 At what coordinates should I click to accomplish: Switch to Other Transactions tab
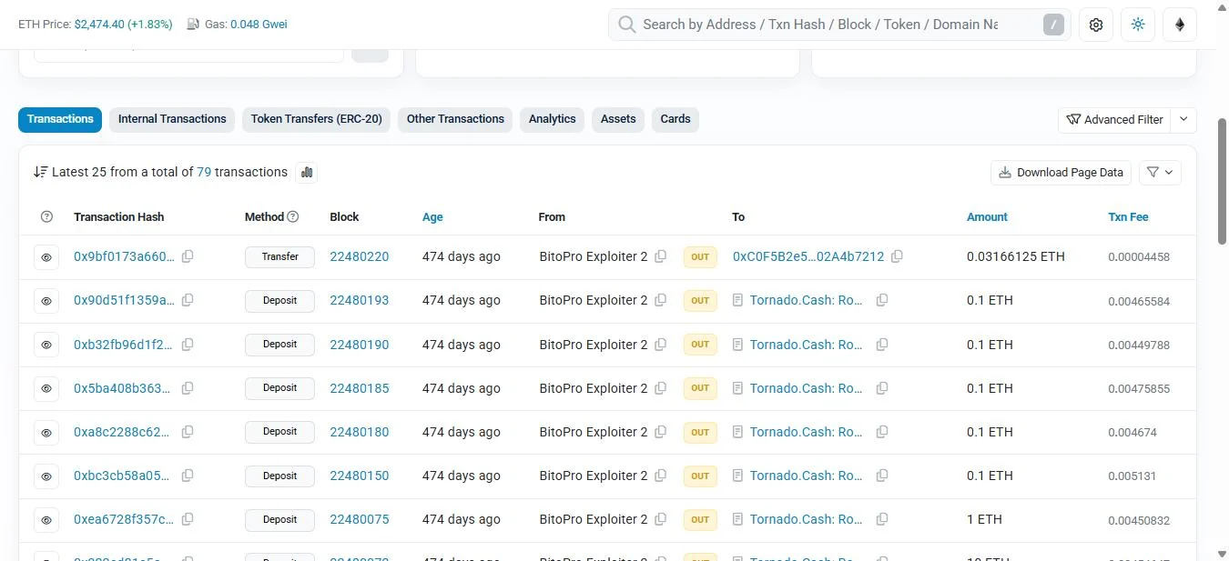(455, 119)
